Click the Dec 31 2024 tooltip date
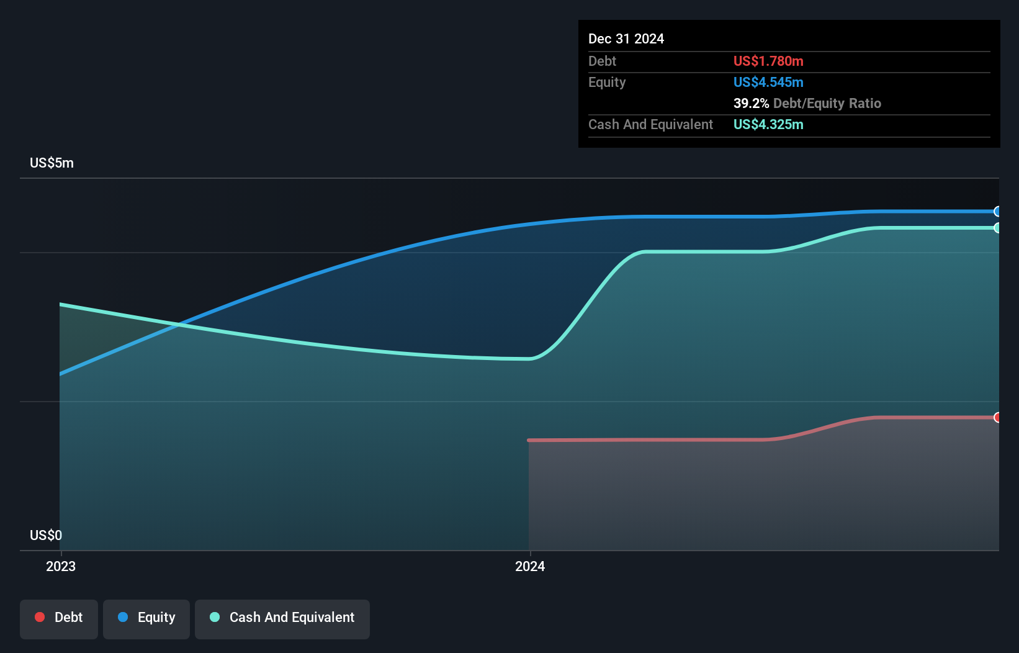Image resolution: width=1019 pixels, height=653 pixels. [626, 38]
